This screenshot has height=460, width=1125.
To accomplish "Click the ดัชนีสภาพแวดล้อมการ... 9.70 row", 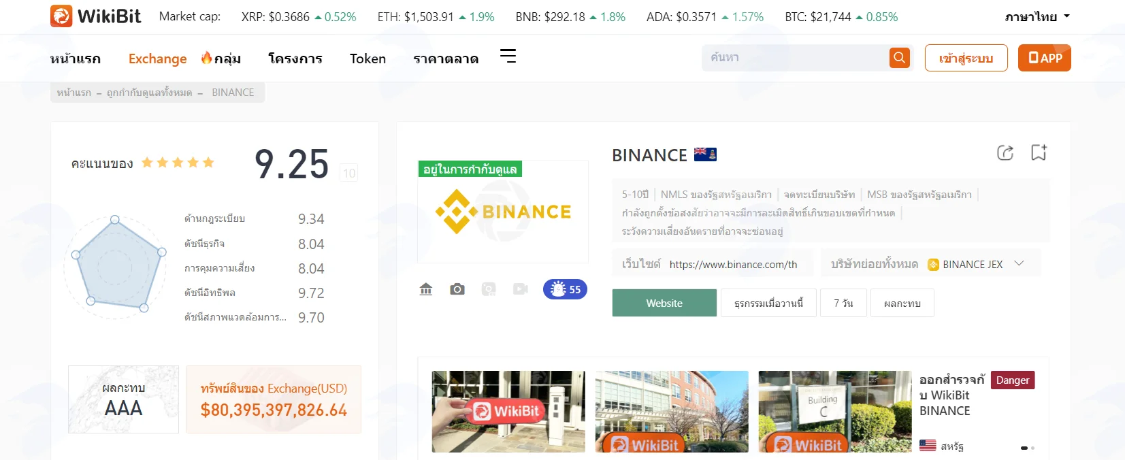I will (255, 318).
